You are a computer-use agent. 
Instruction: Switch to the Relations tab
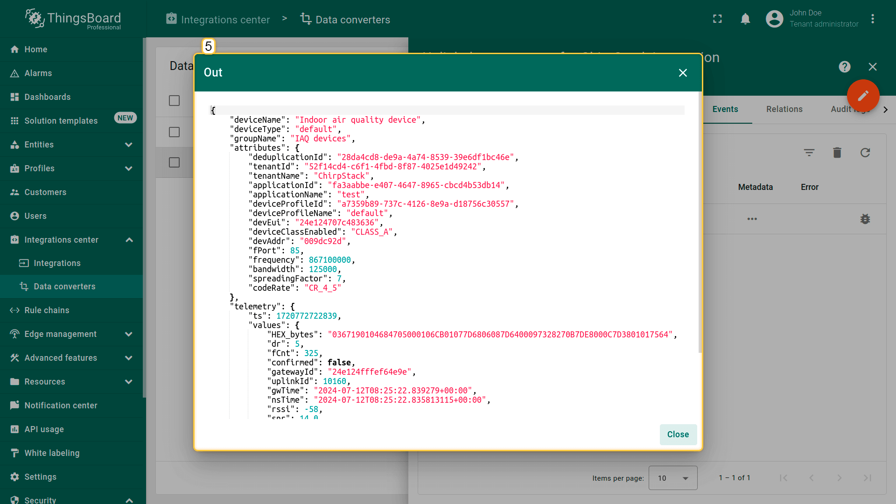coord(784,109)
